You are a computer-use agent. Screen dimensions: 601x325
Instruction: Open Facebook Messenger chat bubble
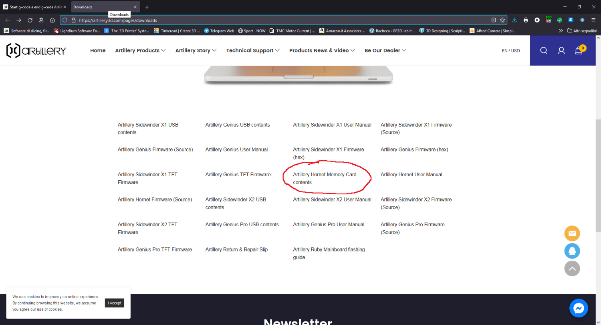pos(579,308)
